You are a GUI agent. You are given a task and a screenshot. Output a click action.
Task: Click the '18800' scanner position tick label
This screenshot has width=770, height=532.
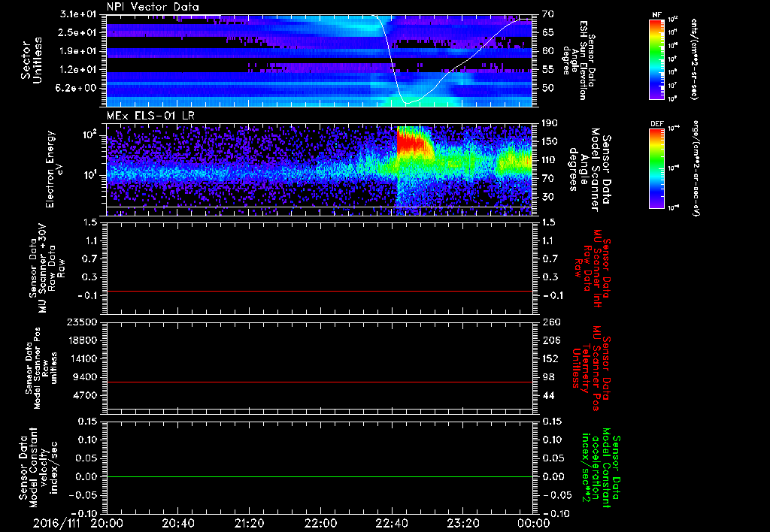coord(81,340)
